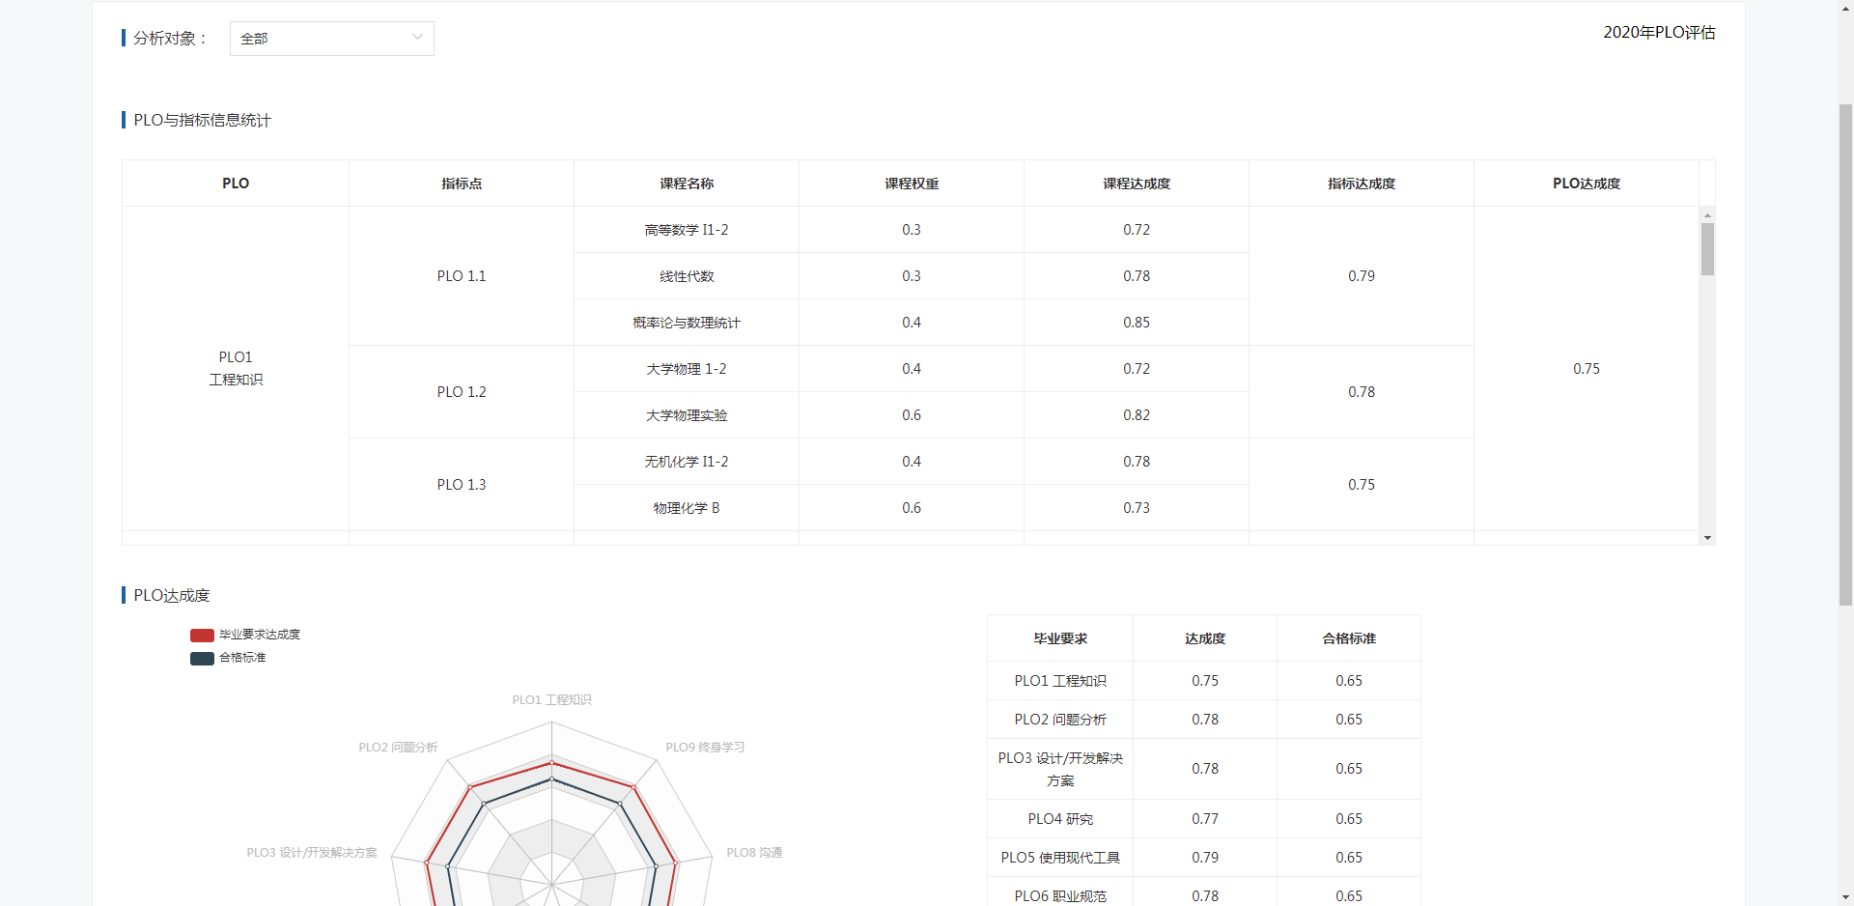Click the 课程达成度 column header
This screenshot has height=906, width=1854.
[x=1136, y=184]
